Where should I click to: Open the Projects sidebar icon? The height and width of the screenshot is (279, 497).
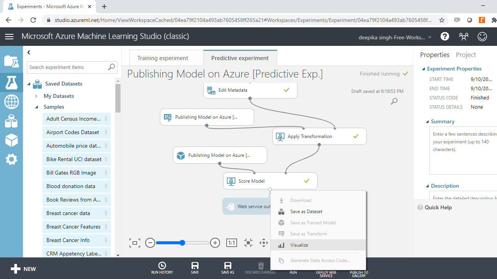tap(11, 62)
